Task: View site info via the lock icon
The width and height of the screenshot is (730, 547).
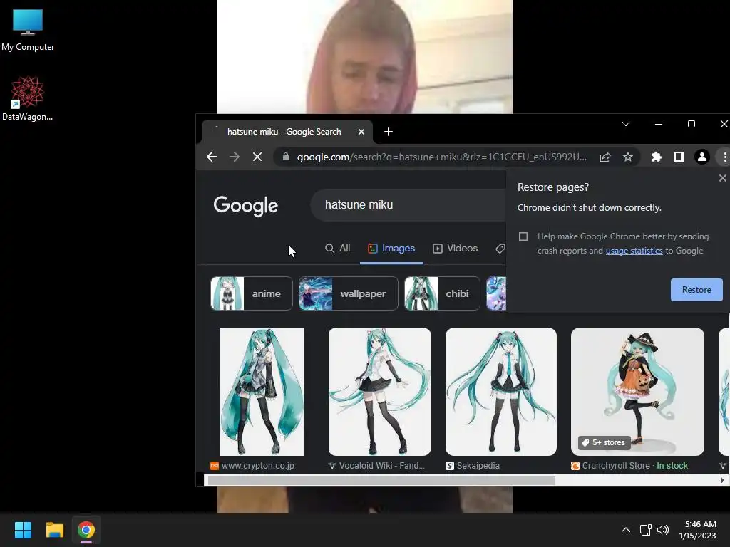Action: click(x=286, y=157)
